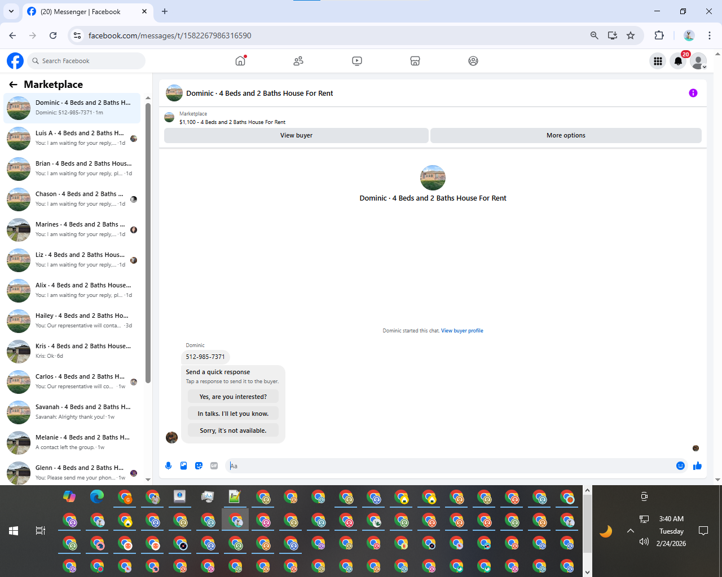
Task: Send quick response 'Yes, are you interested?'
Action: pyautogui.click(x=233, y=397)
